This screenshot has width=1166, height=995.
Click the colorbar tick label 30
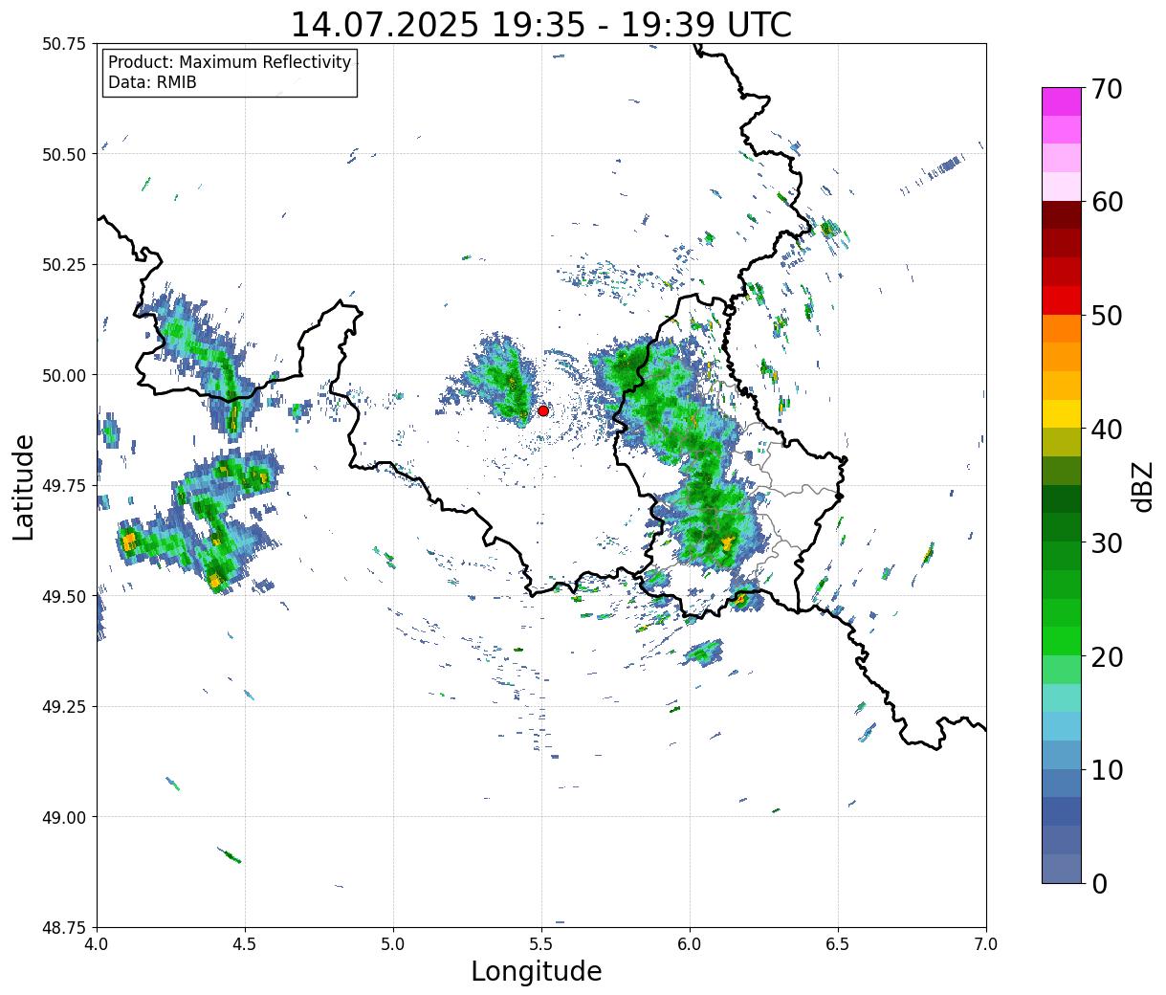click(x=1107, y=543)
